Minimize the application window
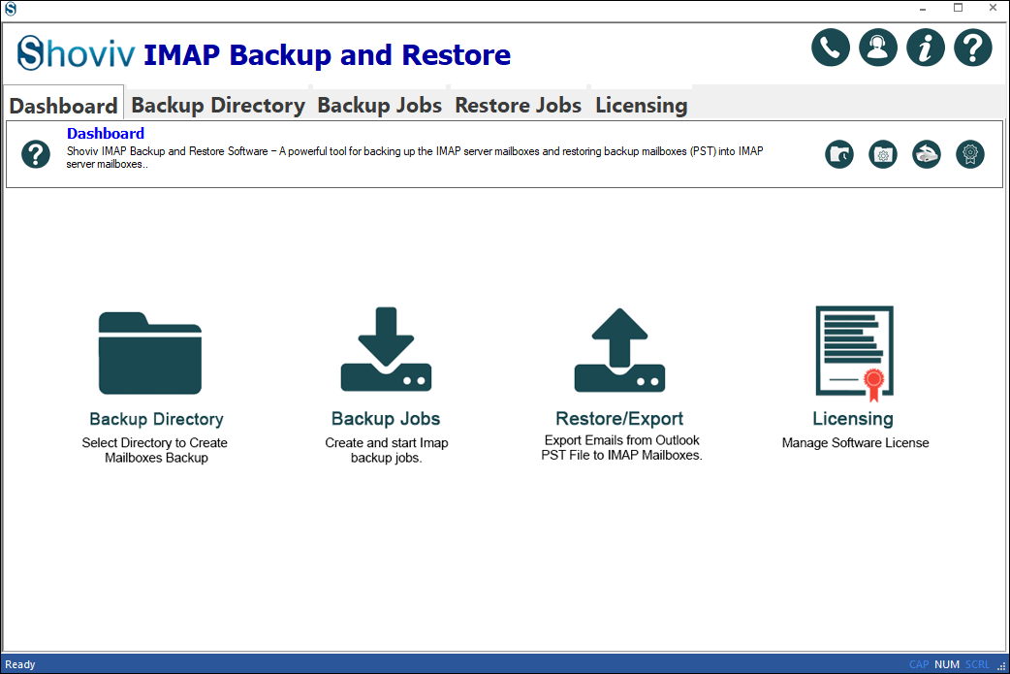Image resolution: width=1010 pixels, height=674 pixels. coord(923,9)
